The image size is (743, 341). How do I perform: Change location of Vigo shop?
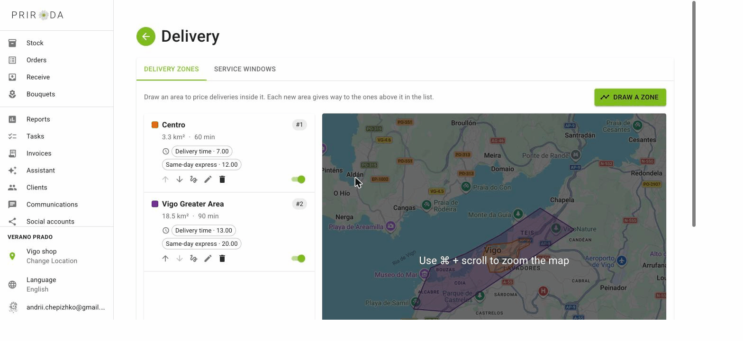point(56,256)
